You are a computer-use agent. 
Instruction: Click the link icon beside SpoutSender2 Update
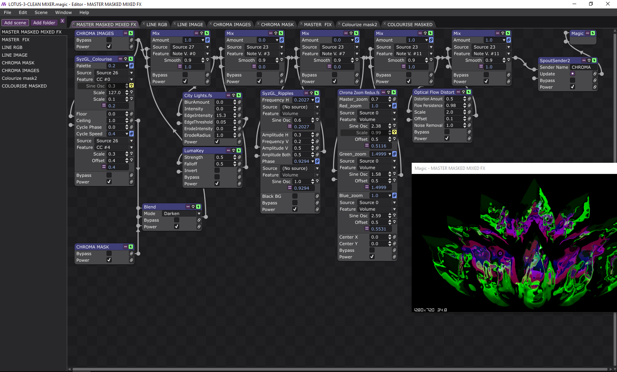click(x=595, y=74)
